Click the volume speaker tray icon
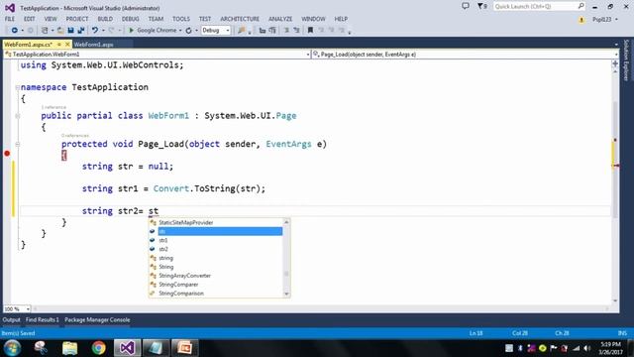This screenshot has width=634, height=357. [x=587, y=348]
